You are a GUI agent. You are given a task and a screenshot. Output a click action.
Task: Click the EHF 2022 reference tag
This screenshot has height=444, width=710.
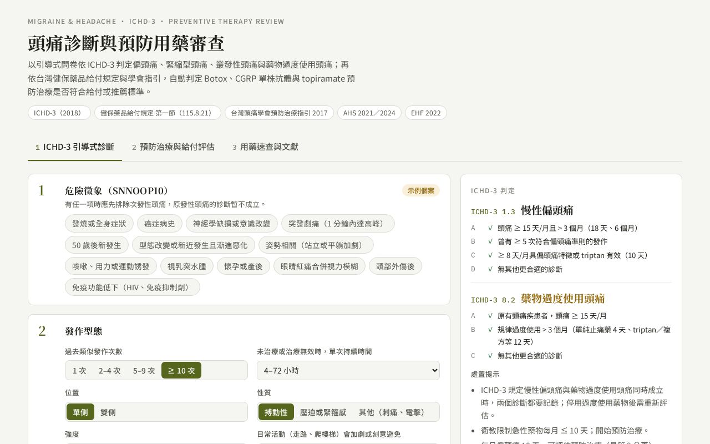click(426, 113)
